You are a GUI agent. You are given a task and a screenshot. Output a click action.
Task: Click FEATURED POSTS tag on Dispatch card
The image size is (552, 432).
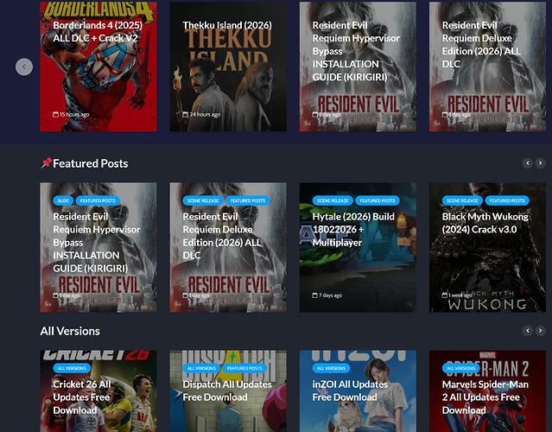click(x=244, y=368)
